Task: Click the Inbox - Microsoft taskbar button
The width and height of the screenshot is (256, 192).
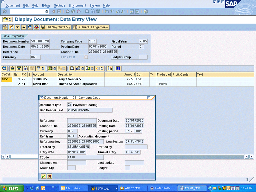Action: click(x=73, y=188)
